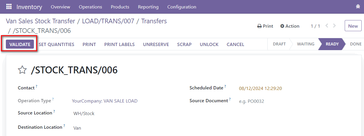Unreserve the transfer quantities
This screenshot has width=364, height=136.
click(x=156, y=44)
